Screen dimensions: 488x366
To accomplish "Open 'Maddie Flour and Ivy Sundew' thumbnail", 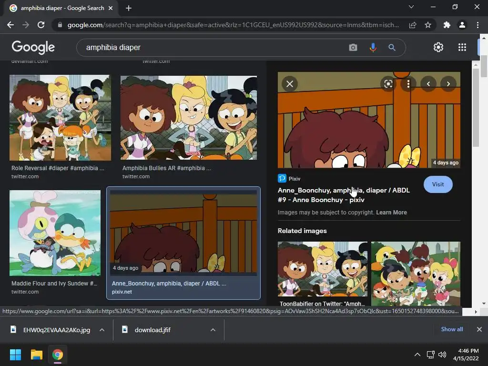I will coord(55,233).
